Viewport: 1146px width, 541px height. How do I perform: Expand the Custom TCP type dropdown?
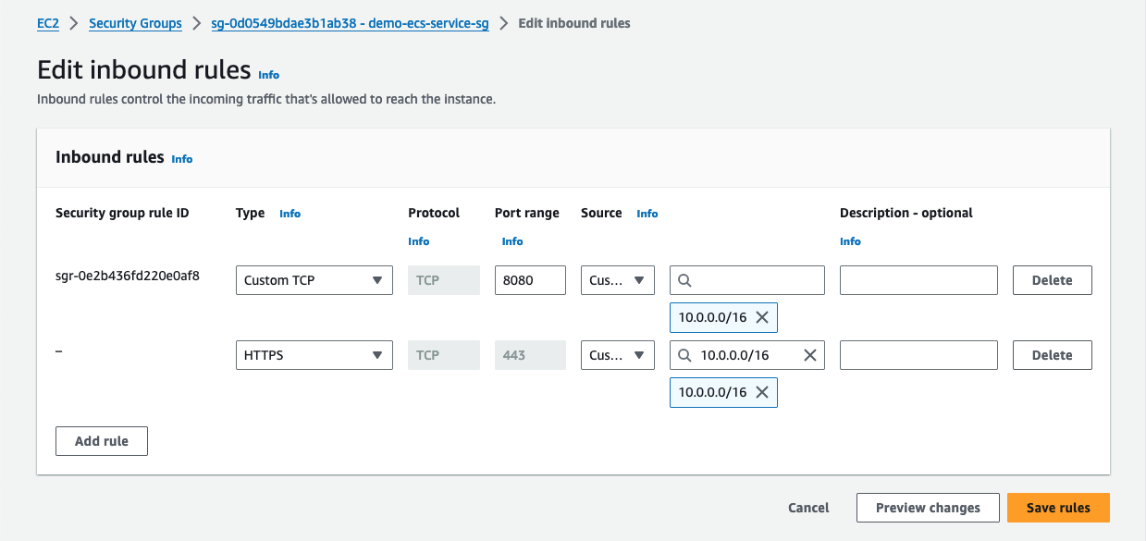pyautogui.click(x=314, y=280)
